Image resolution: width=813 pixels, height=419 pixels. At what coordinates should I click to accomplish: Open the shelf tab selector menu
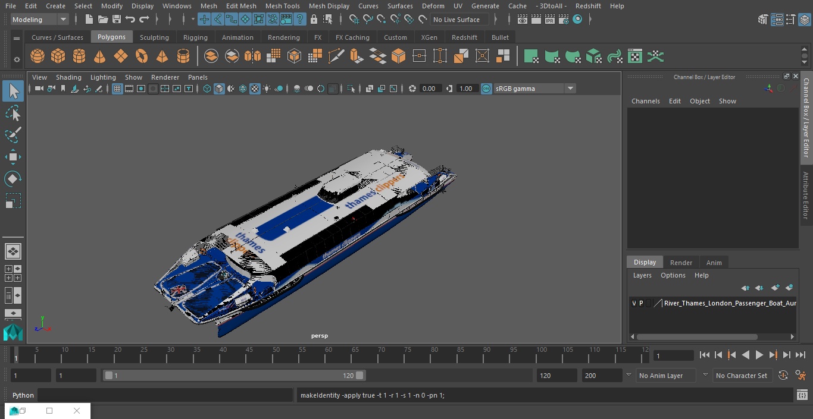[x=17, y=38]
